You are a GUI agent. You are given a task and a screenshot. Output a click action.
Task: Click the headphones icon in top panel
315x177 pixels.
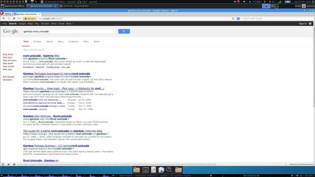pyautogui.click(x=79, y=1)
